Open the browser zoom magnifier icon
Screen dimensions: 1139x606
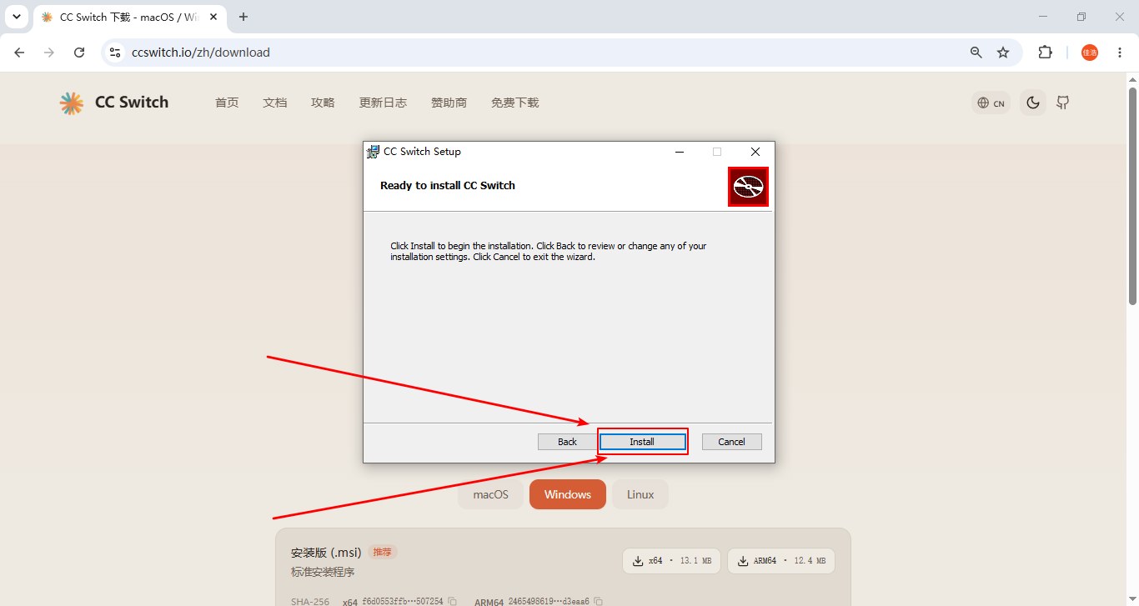pyautogui.click(x=976, y=53)
